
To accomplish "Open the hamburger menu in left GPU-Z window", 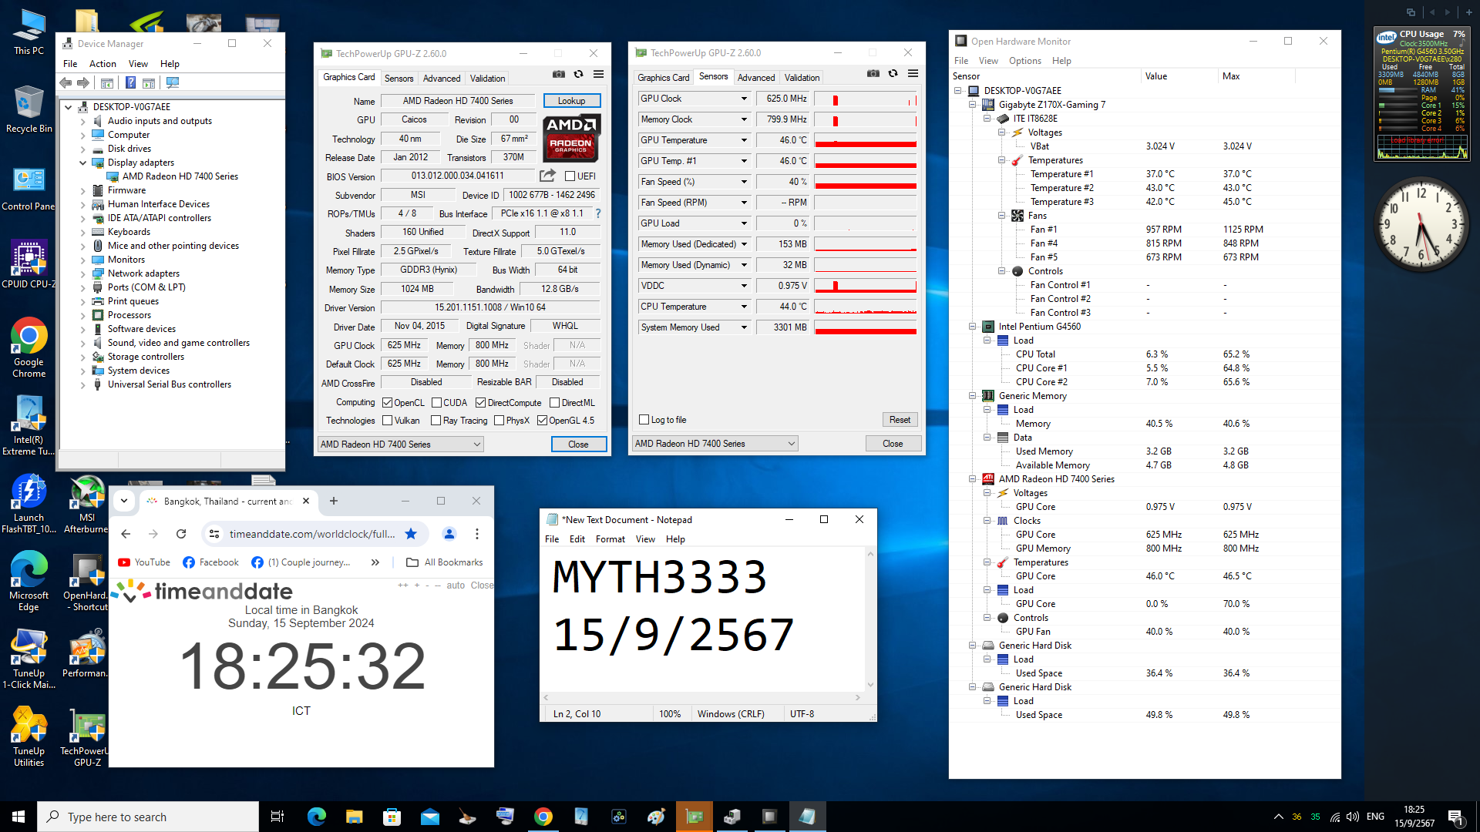I will click(x=599, y=75).
